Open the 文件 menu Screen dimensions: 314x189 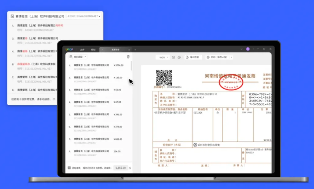(x=82, y=49)
